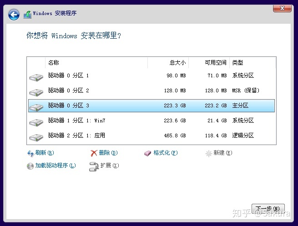This screenshot has height=226, width=298.
Task: Click the grayed new partition star icon
Action: click(x=208, y=153)
